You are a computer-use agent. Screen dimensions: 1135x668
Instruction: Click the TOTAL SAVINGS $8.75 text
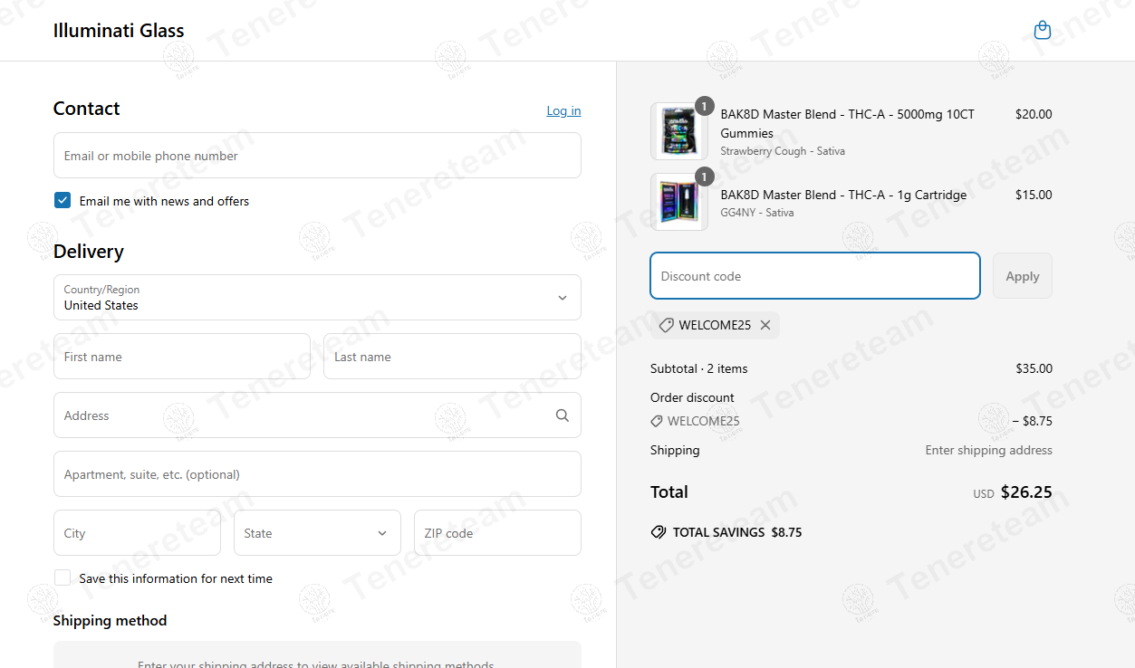[737, 532]
